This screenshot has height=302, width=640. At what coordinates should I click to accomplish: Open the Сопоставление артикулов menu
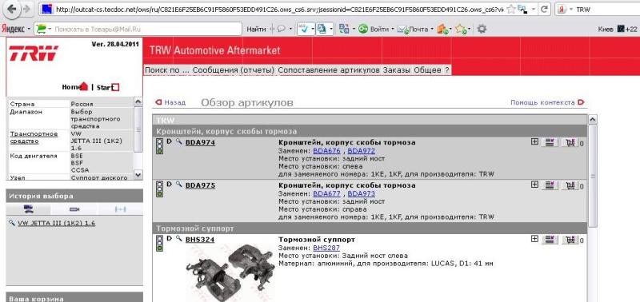(x=329, y=70)
